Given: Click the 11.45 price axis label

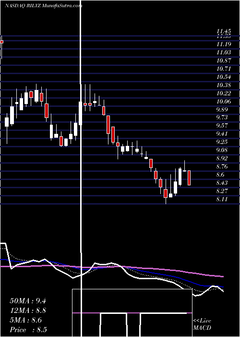Looking at the screenshot, I should [224, 32].
